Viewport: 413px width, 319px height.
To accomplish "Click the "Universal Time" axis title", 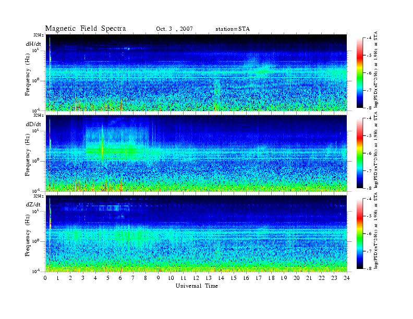I will [x=197, y=286].
